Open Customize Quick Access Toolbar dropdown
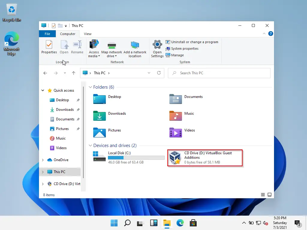 coord(66,26)
